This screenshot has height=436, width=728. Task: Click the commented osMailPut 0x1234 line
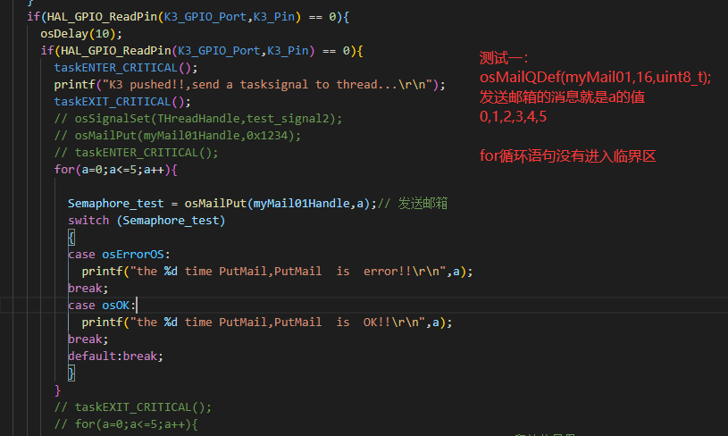[178, 136]
